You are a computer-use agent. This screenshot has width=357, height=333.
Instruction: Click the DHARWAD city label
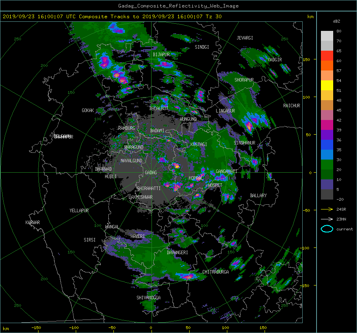[x=103, y=169]
